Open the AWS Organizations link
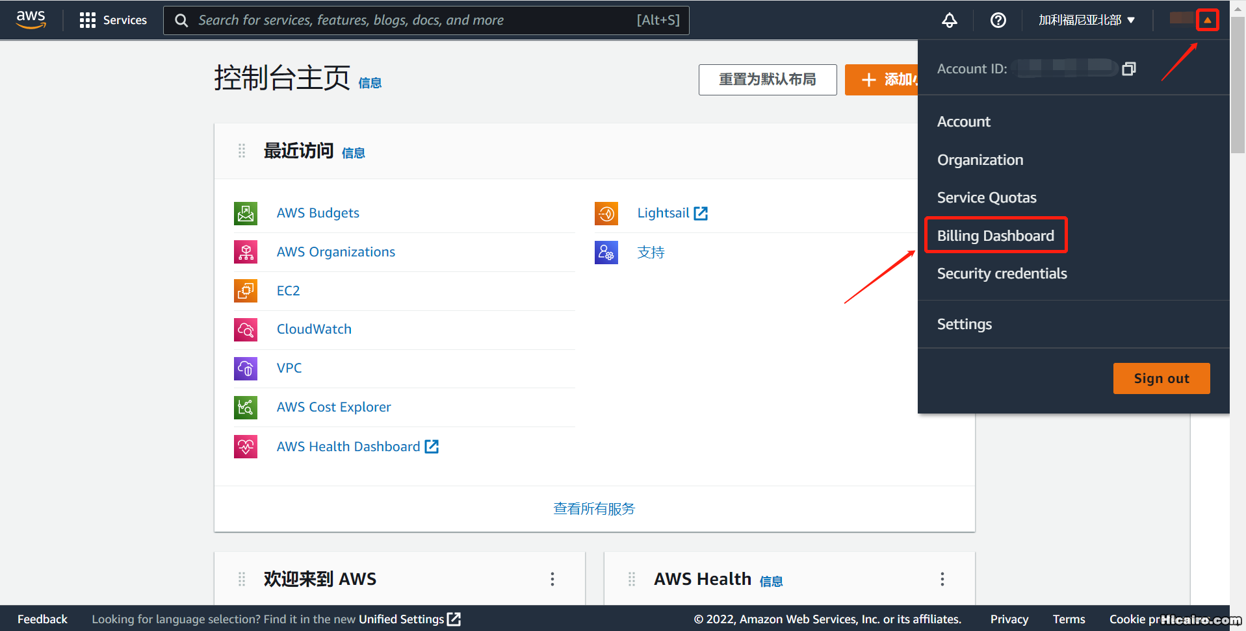This screenshot has width=1246, height=631. [x=335, y=252]
